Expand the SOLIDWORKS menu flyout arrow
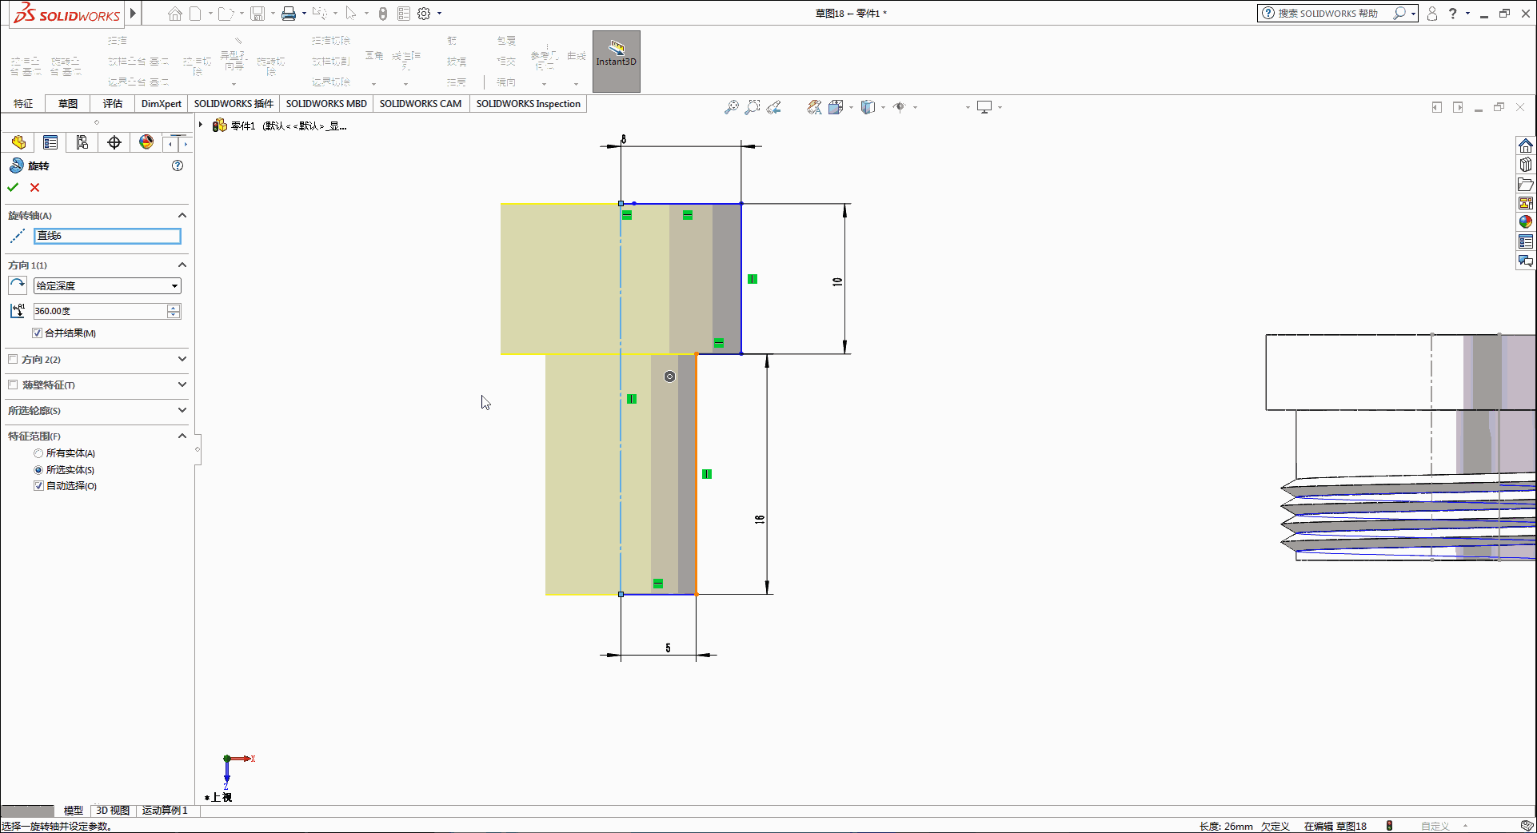 coord(134,13)
